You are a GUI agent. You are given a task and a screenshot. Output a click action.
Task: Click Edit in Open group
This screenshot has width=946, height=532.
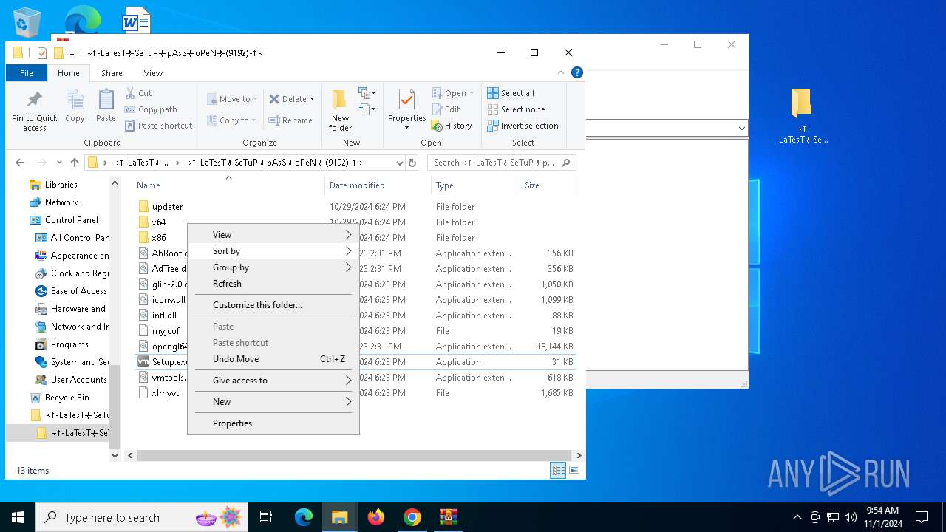coord(446,109)
